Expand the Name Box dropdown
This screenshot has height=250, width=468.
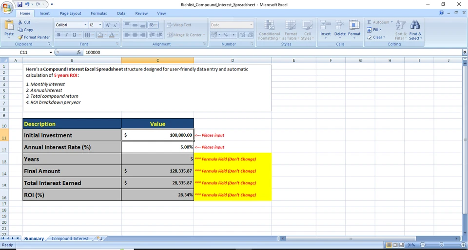click(51, 53)
